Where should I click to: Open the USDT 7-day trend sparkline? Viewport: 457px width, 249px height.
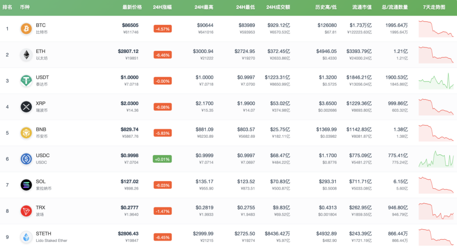(436, 81)
